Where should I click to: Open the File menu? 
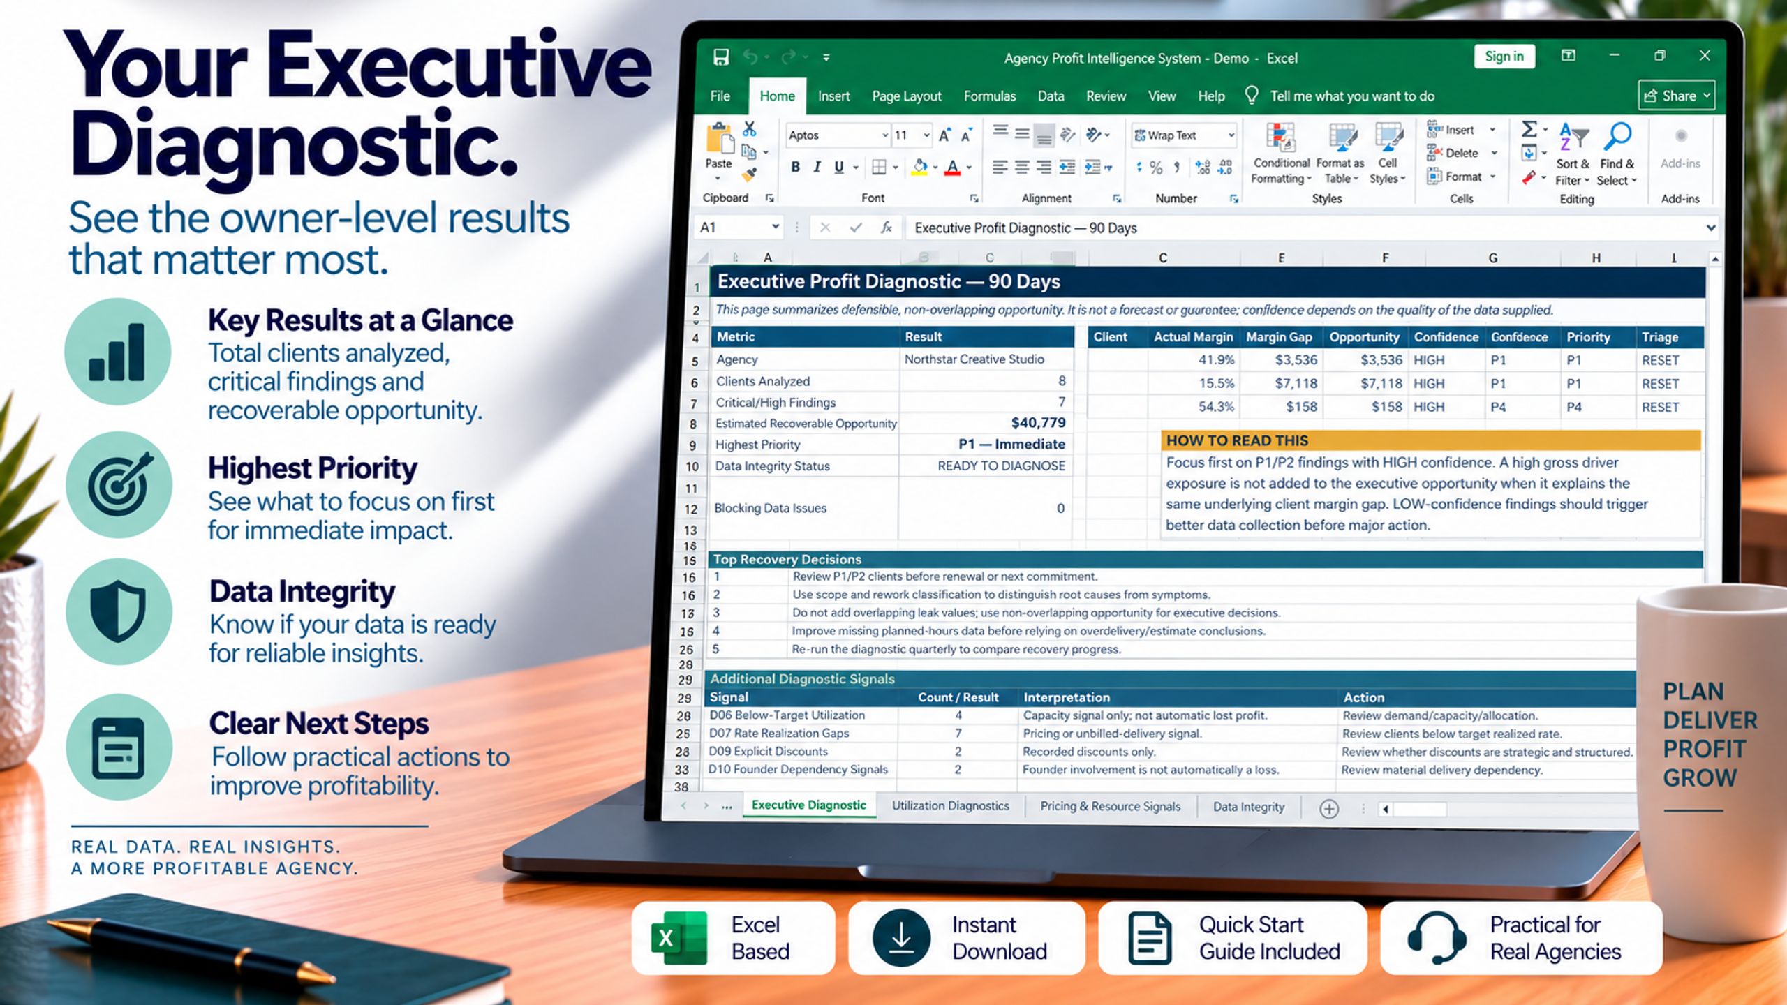tap(720, 96)
